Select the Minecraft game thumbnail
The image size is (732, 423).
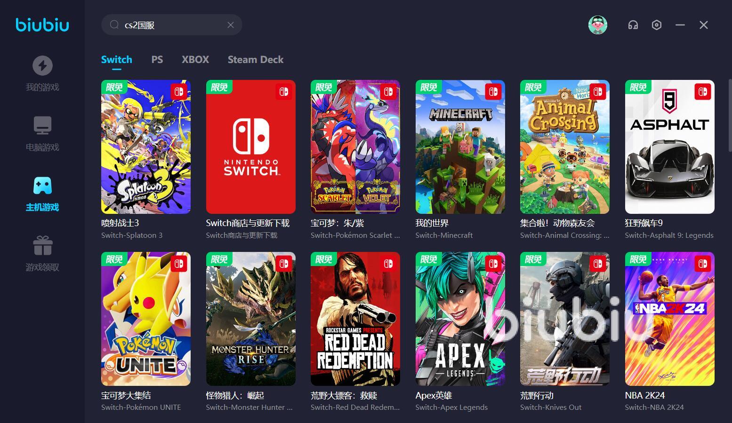coord(460,147)
